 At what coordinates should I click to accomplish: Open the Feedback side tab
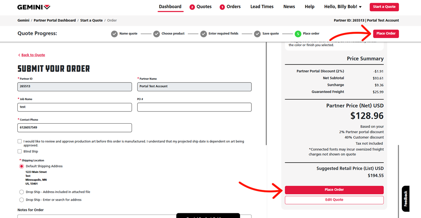pos(405,199)
